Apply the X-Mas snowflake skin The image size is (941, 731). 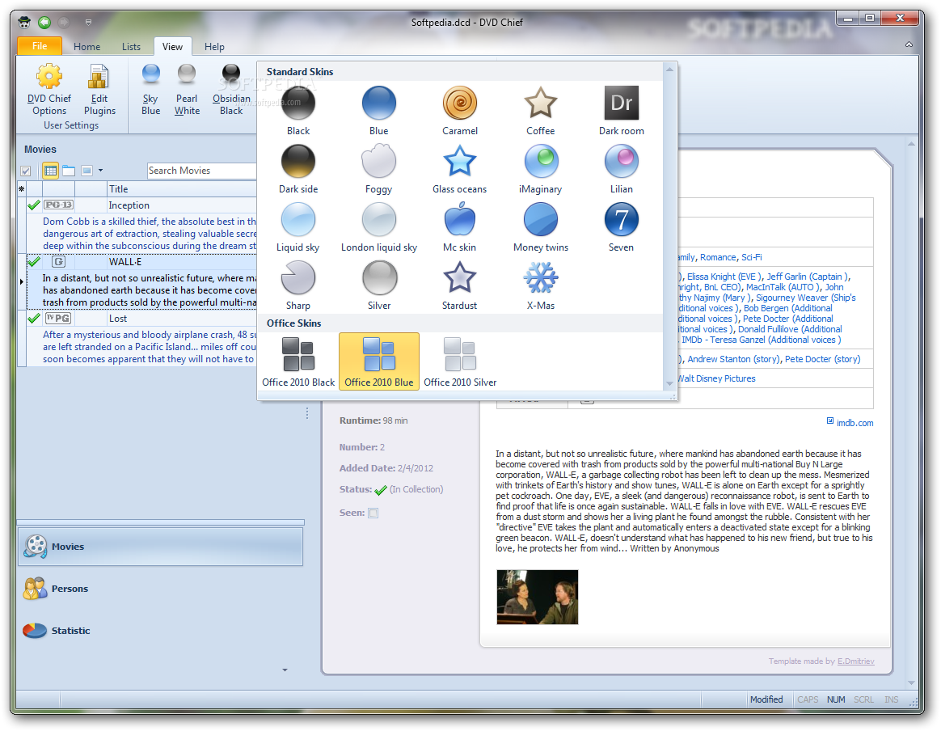[540, 286]
